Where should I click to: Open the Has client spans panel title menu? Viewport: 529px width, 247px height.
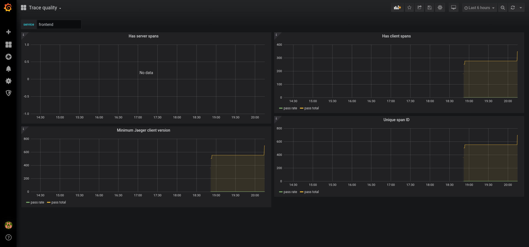[x=396, y=36]
